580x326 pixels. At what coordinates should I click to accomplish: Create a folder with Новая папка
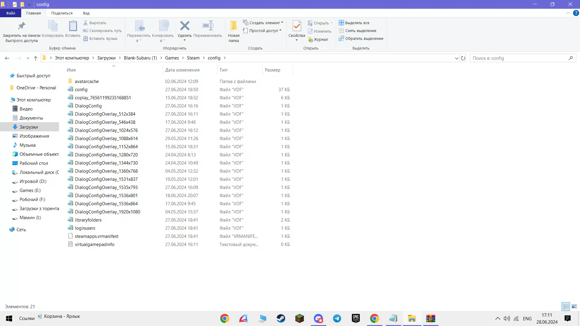coord(234,31)
